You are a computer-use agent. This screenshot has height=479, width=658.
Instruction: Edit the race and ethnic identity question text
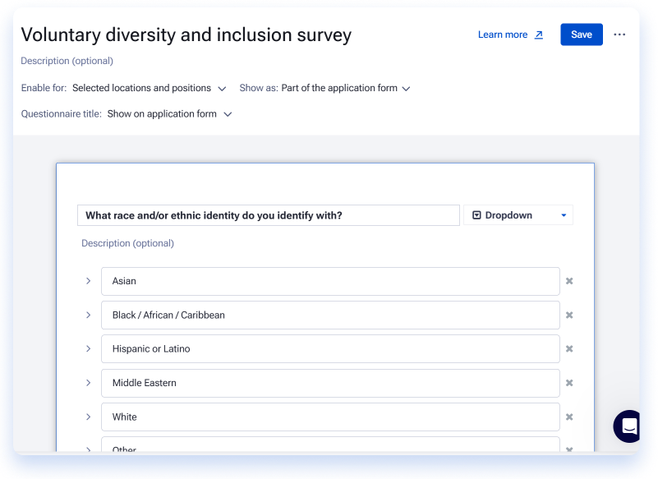269,215
